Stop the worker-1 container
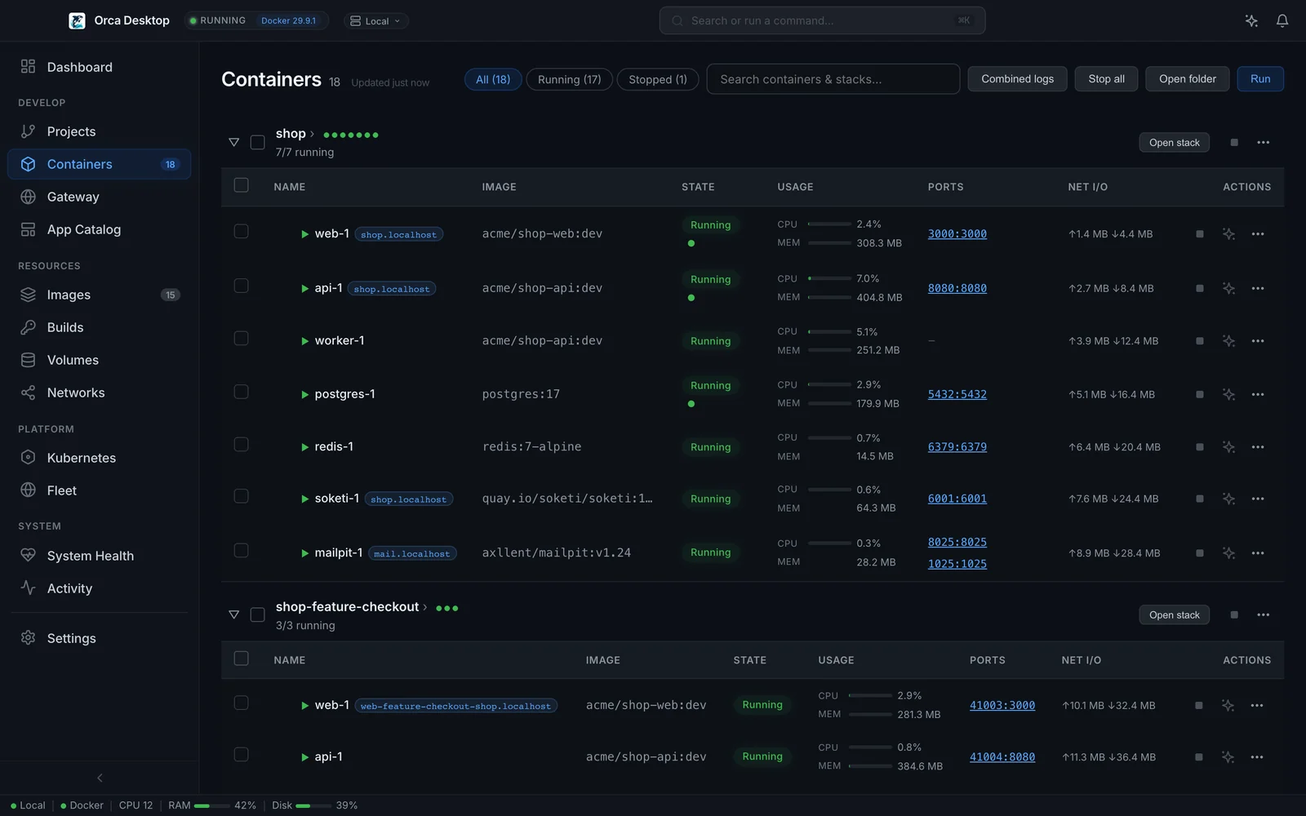 tap(1200, 341)
